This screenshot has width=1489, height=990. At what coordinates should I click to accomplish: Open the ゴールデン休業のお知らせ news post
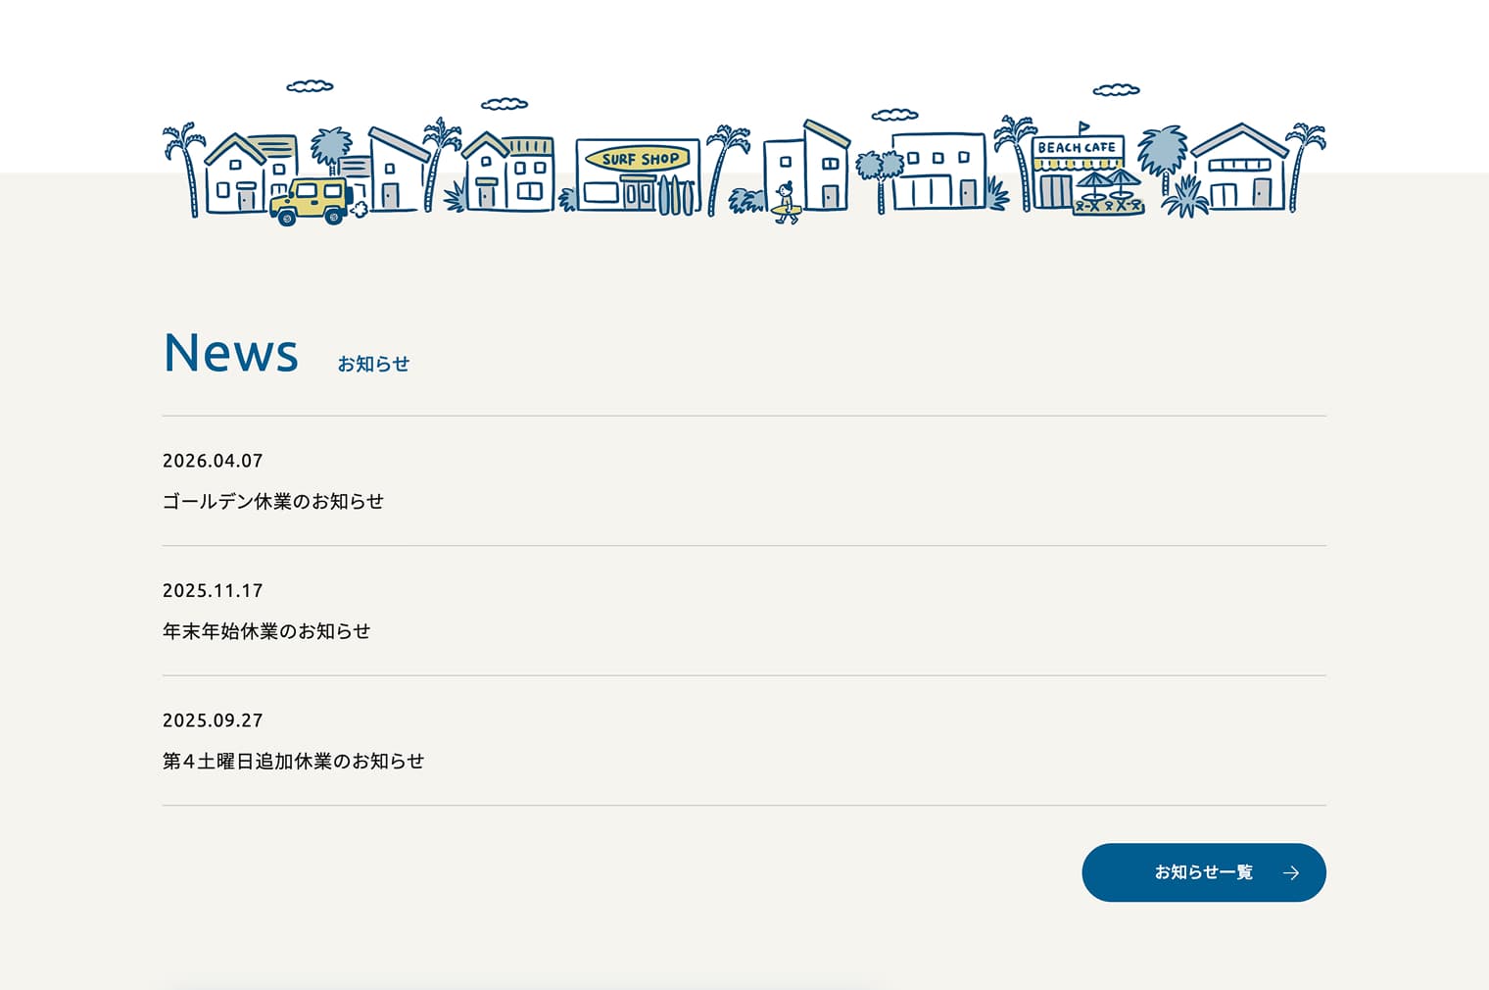(273, 501)
